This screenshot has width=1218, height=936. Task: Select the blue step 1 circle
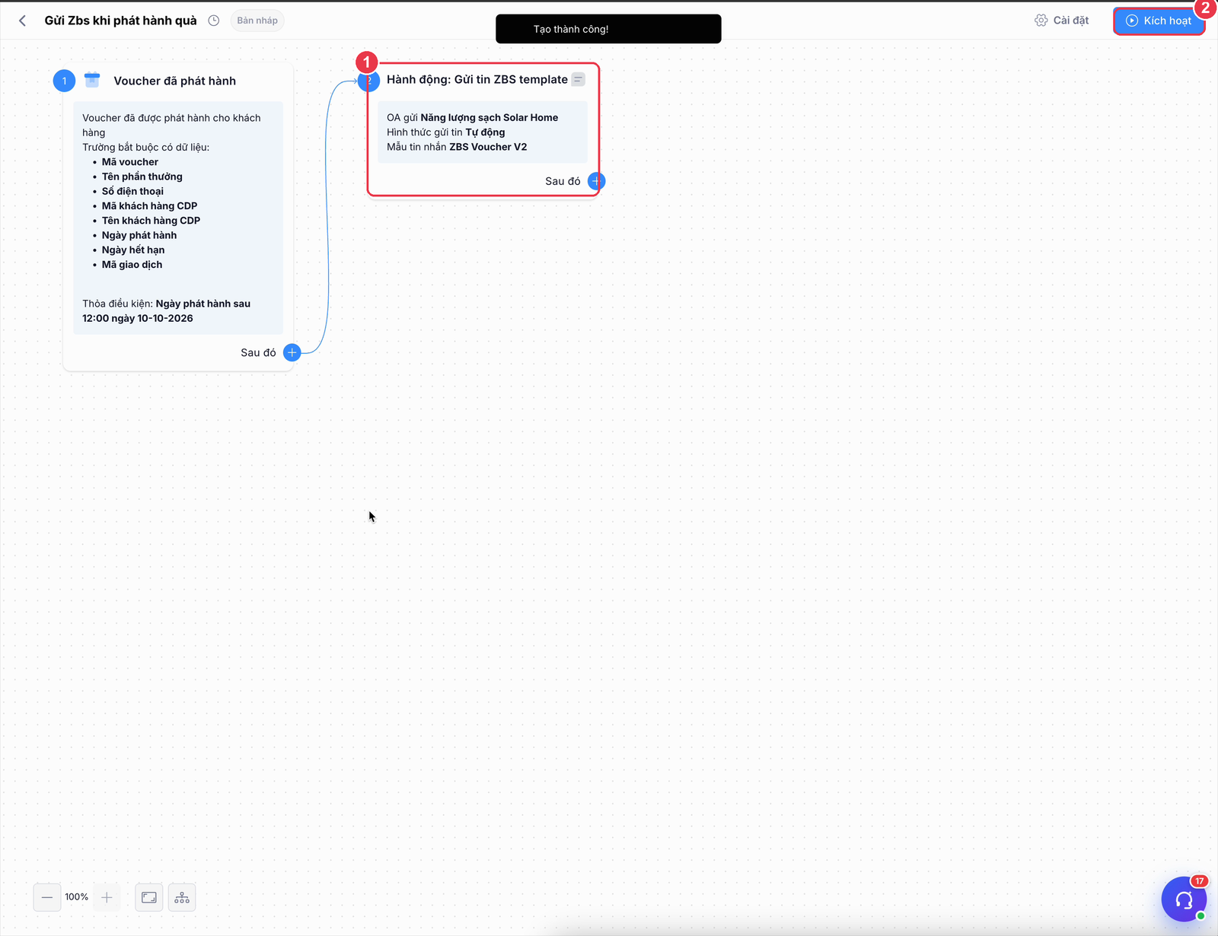click(64, 81)
